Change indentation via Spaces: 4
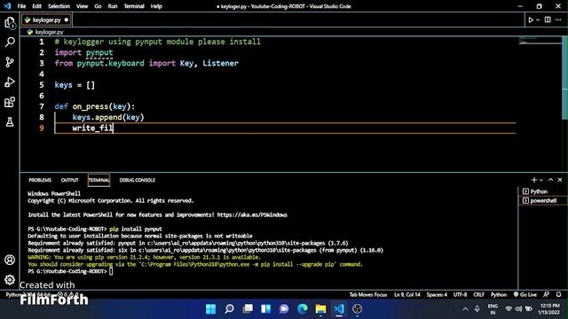Screen dimensions: 568x319 (437, 295)
